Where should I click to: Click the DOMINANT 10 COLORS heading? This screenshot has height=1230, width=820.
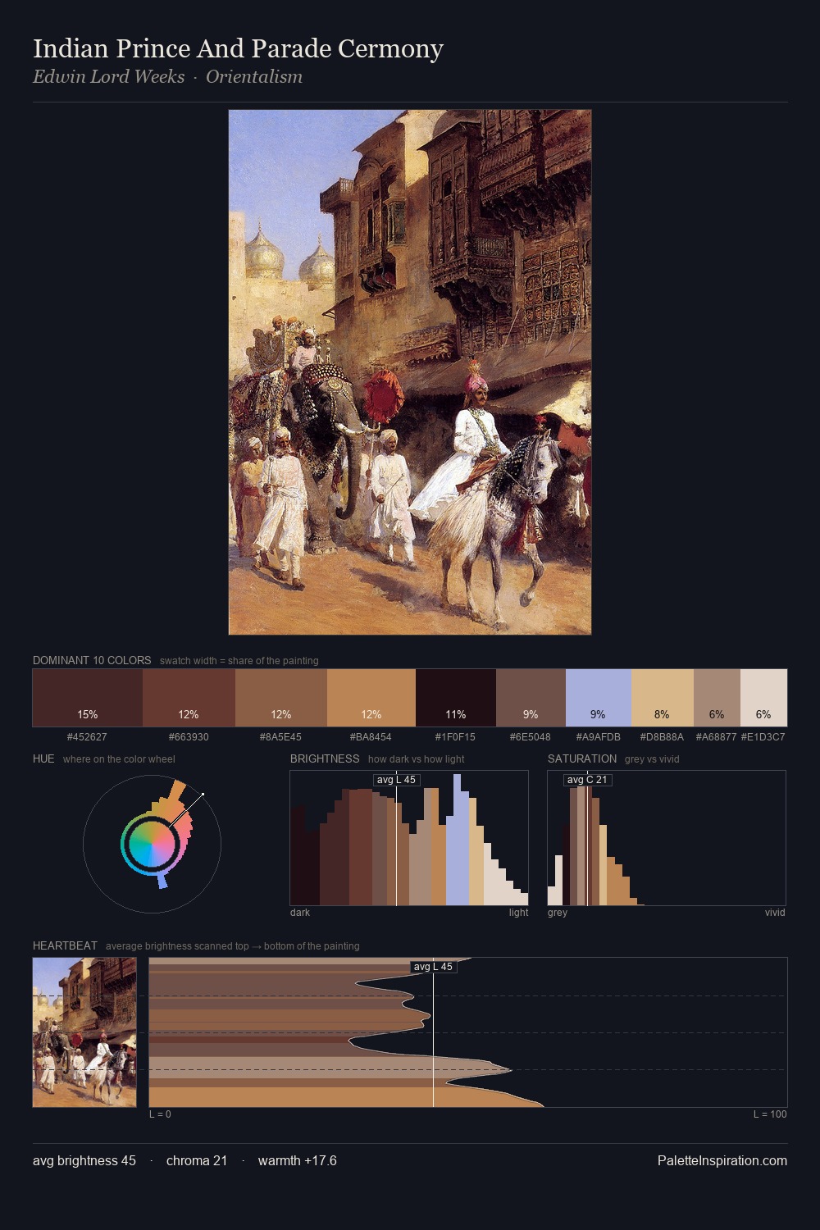click(x=92, y=661)
